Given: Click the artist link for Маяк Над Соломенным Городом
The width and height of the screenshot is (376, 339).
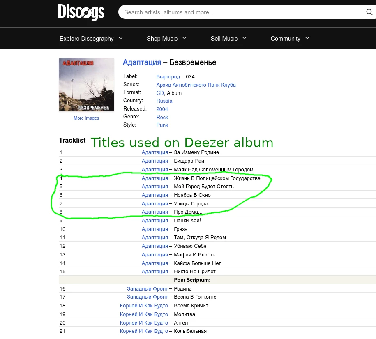Looking at the screenshot, I should pyautogui.click(x=155, y=170).
